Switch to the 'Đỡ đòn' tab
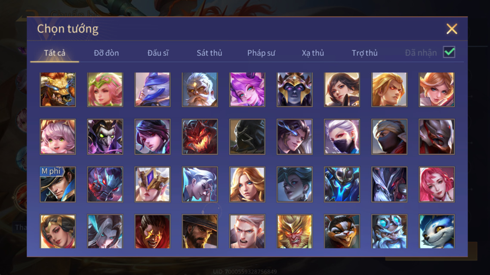 click(106, 53)
